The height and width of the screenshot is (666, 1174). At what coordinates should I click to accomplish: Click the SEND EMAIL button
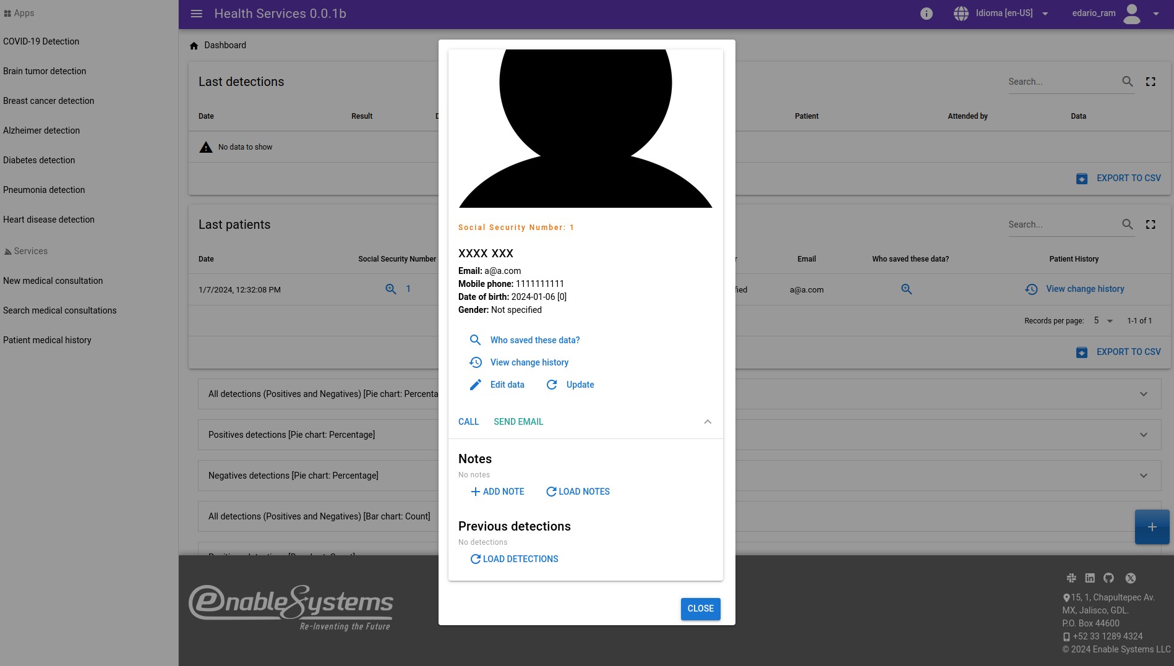[x=518, y=422]
